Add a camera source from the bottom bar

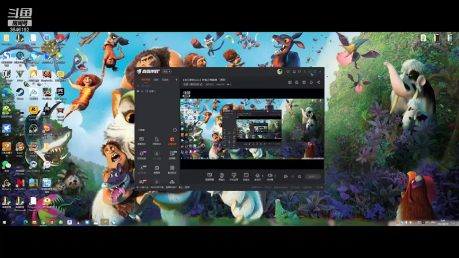(221, 177)
